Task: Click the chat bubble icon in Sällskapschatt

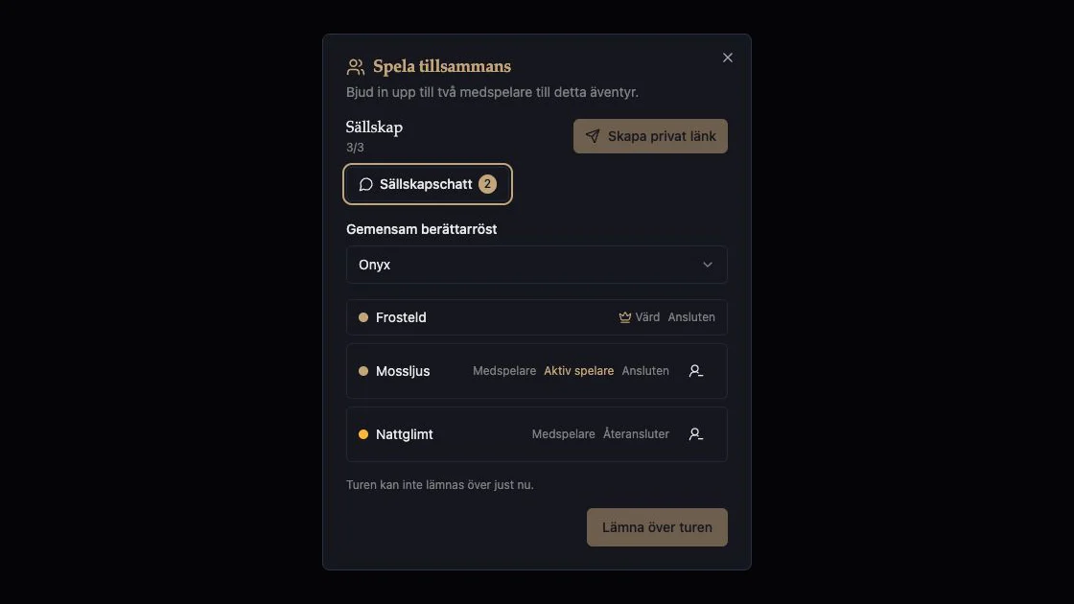Action: [x=365, y=184]
